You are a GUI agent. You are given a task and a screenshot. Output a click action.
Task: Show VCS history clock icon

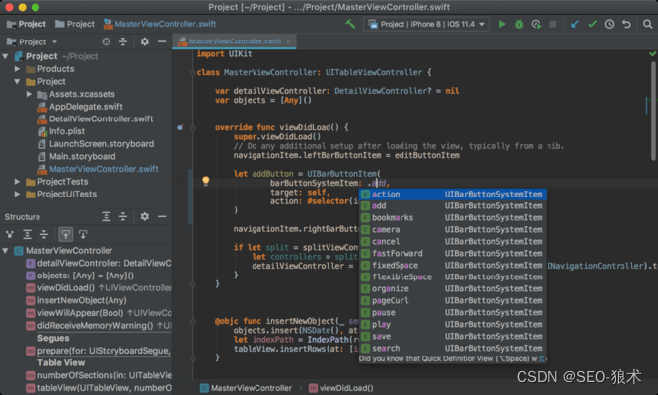click(609, 24)
